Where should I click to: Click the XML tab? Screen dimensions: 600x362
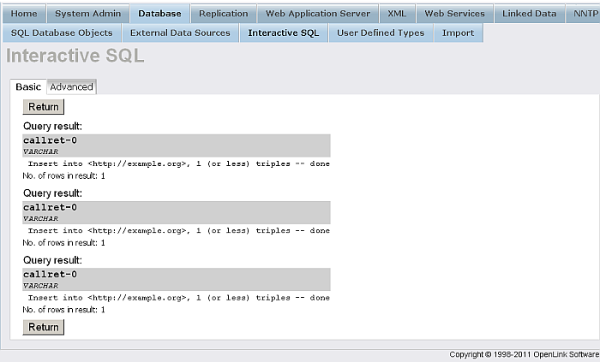tap(397, 14)
